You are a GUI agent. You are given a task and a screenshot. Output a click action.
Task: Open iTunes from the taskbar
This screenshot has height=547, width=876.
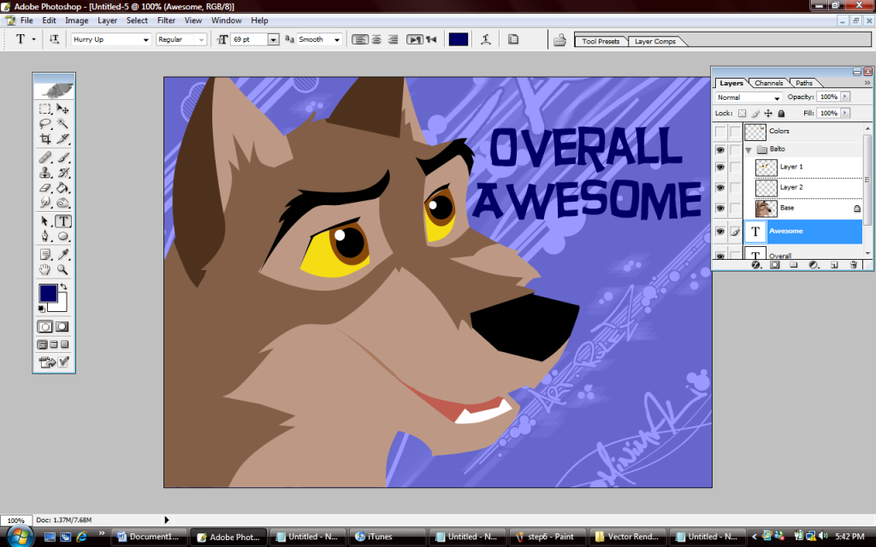388,537
